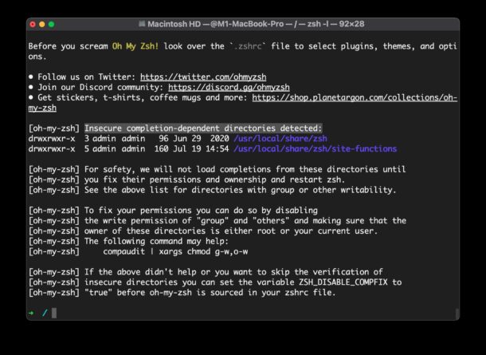
Task: Click 'Follow us on Twitter:' label text
Action: click(x=87, y=77)
